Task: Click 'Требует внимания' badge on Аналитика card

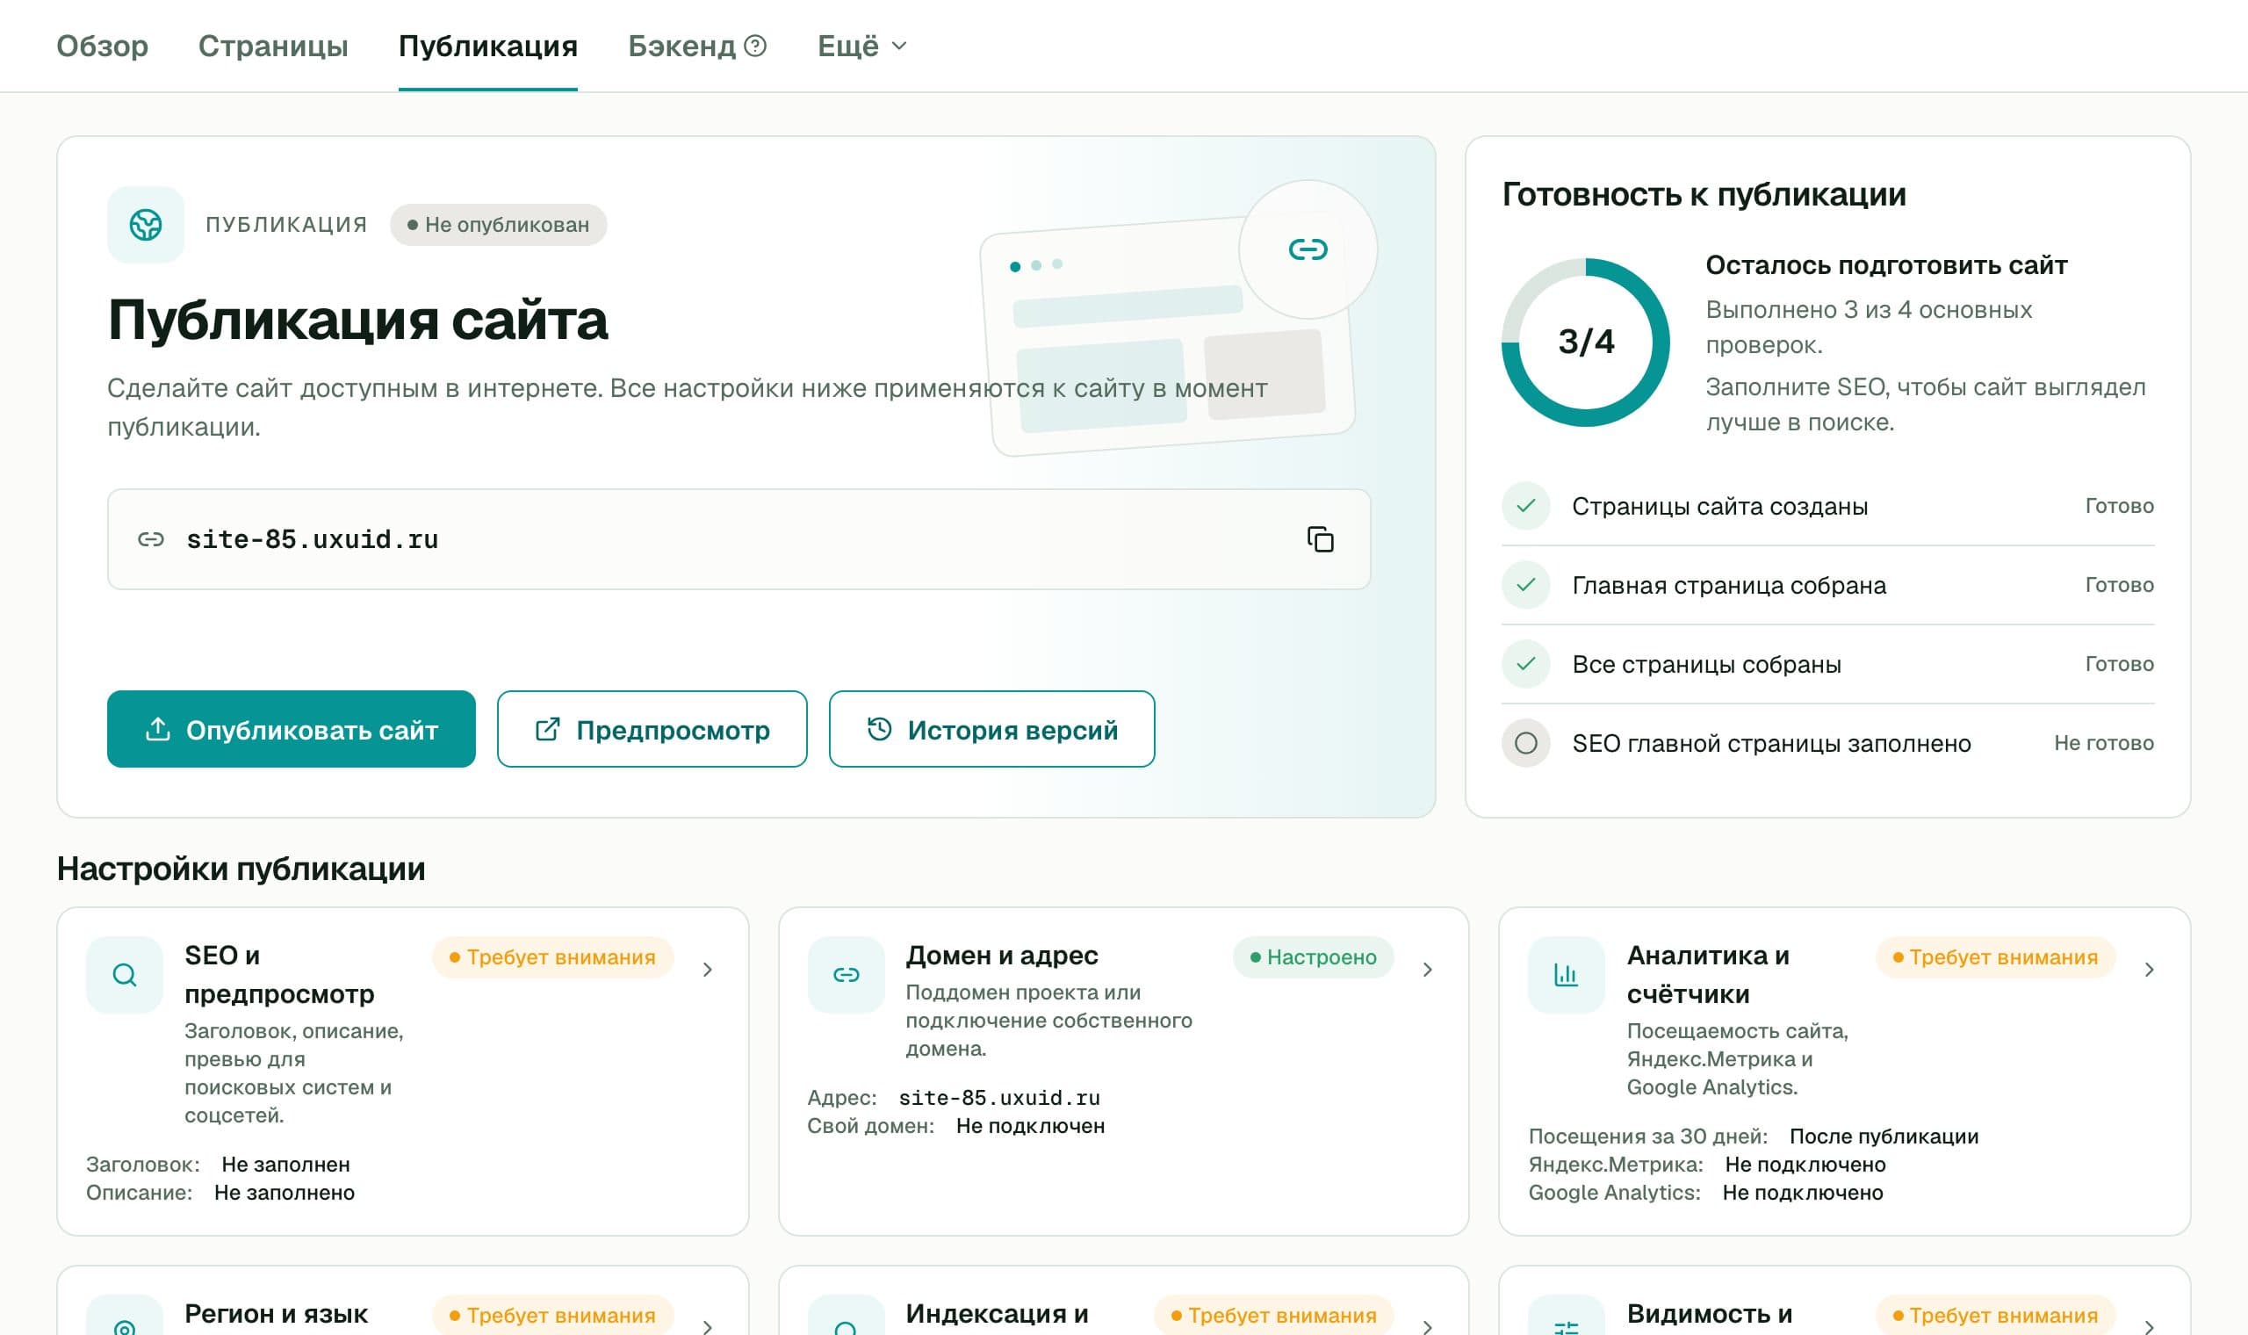Action: click(x=1995, y=957)
